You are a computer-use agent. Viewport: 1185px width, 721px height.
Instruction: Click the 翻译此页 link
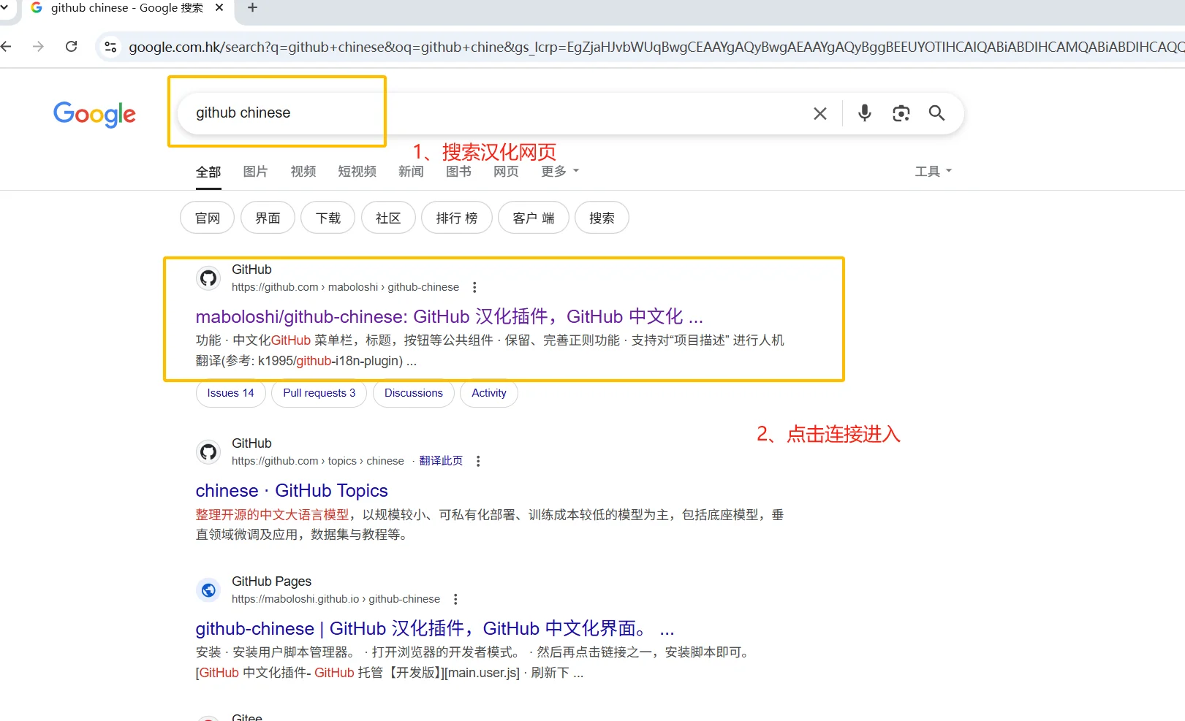point(441,460)
